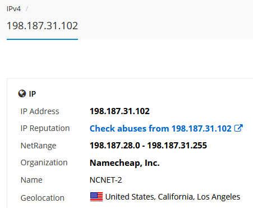Viewport: 253px width, 208px height.
Task: Click the IP Address field label
Action: [x=40, y=111]
